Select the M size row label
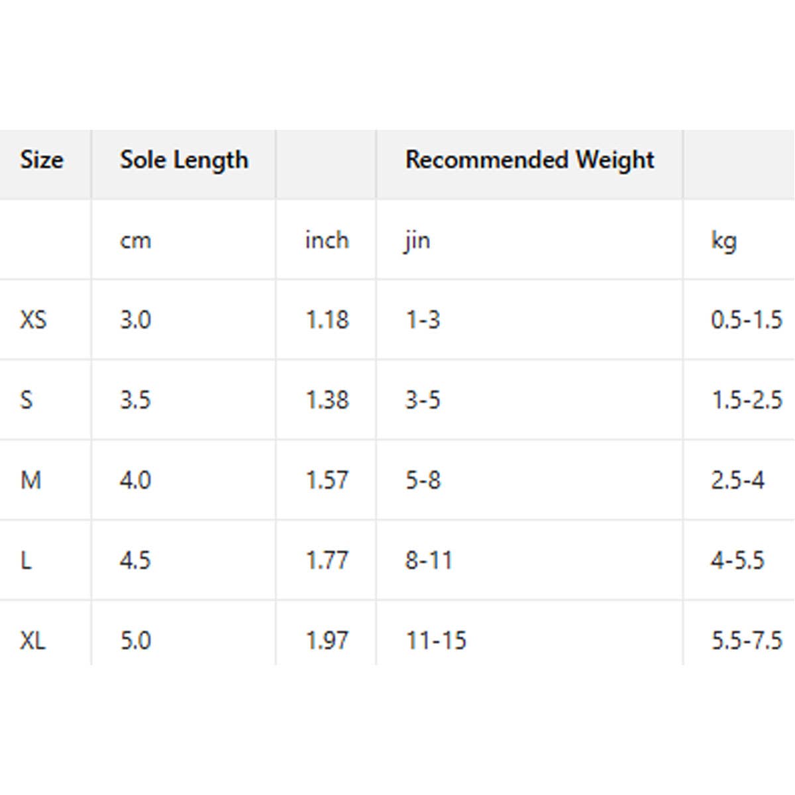 pos(30,480)
